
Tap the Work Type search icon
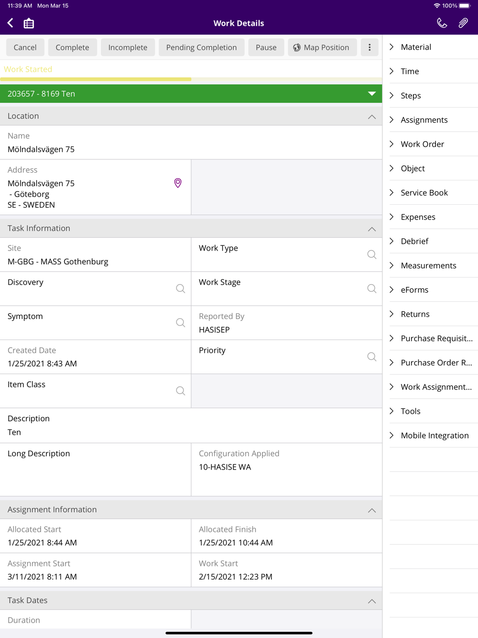[371, 254]
